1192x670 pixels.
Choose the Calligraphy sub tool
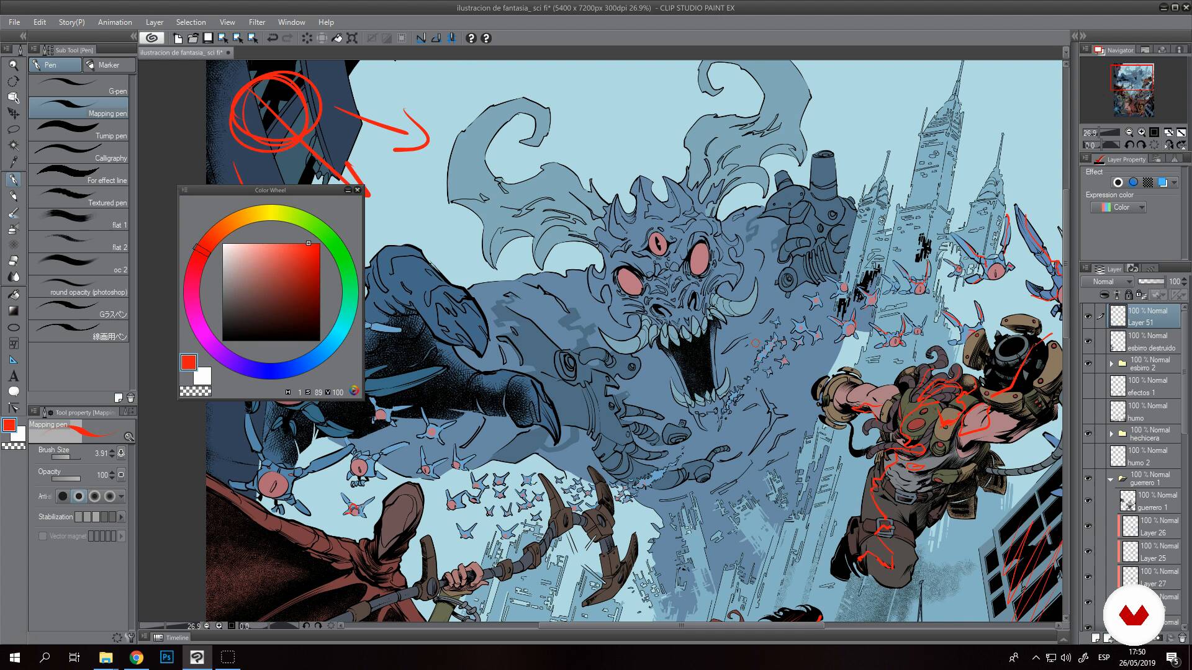[79, 153]
